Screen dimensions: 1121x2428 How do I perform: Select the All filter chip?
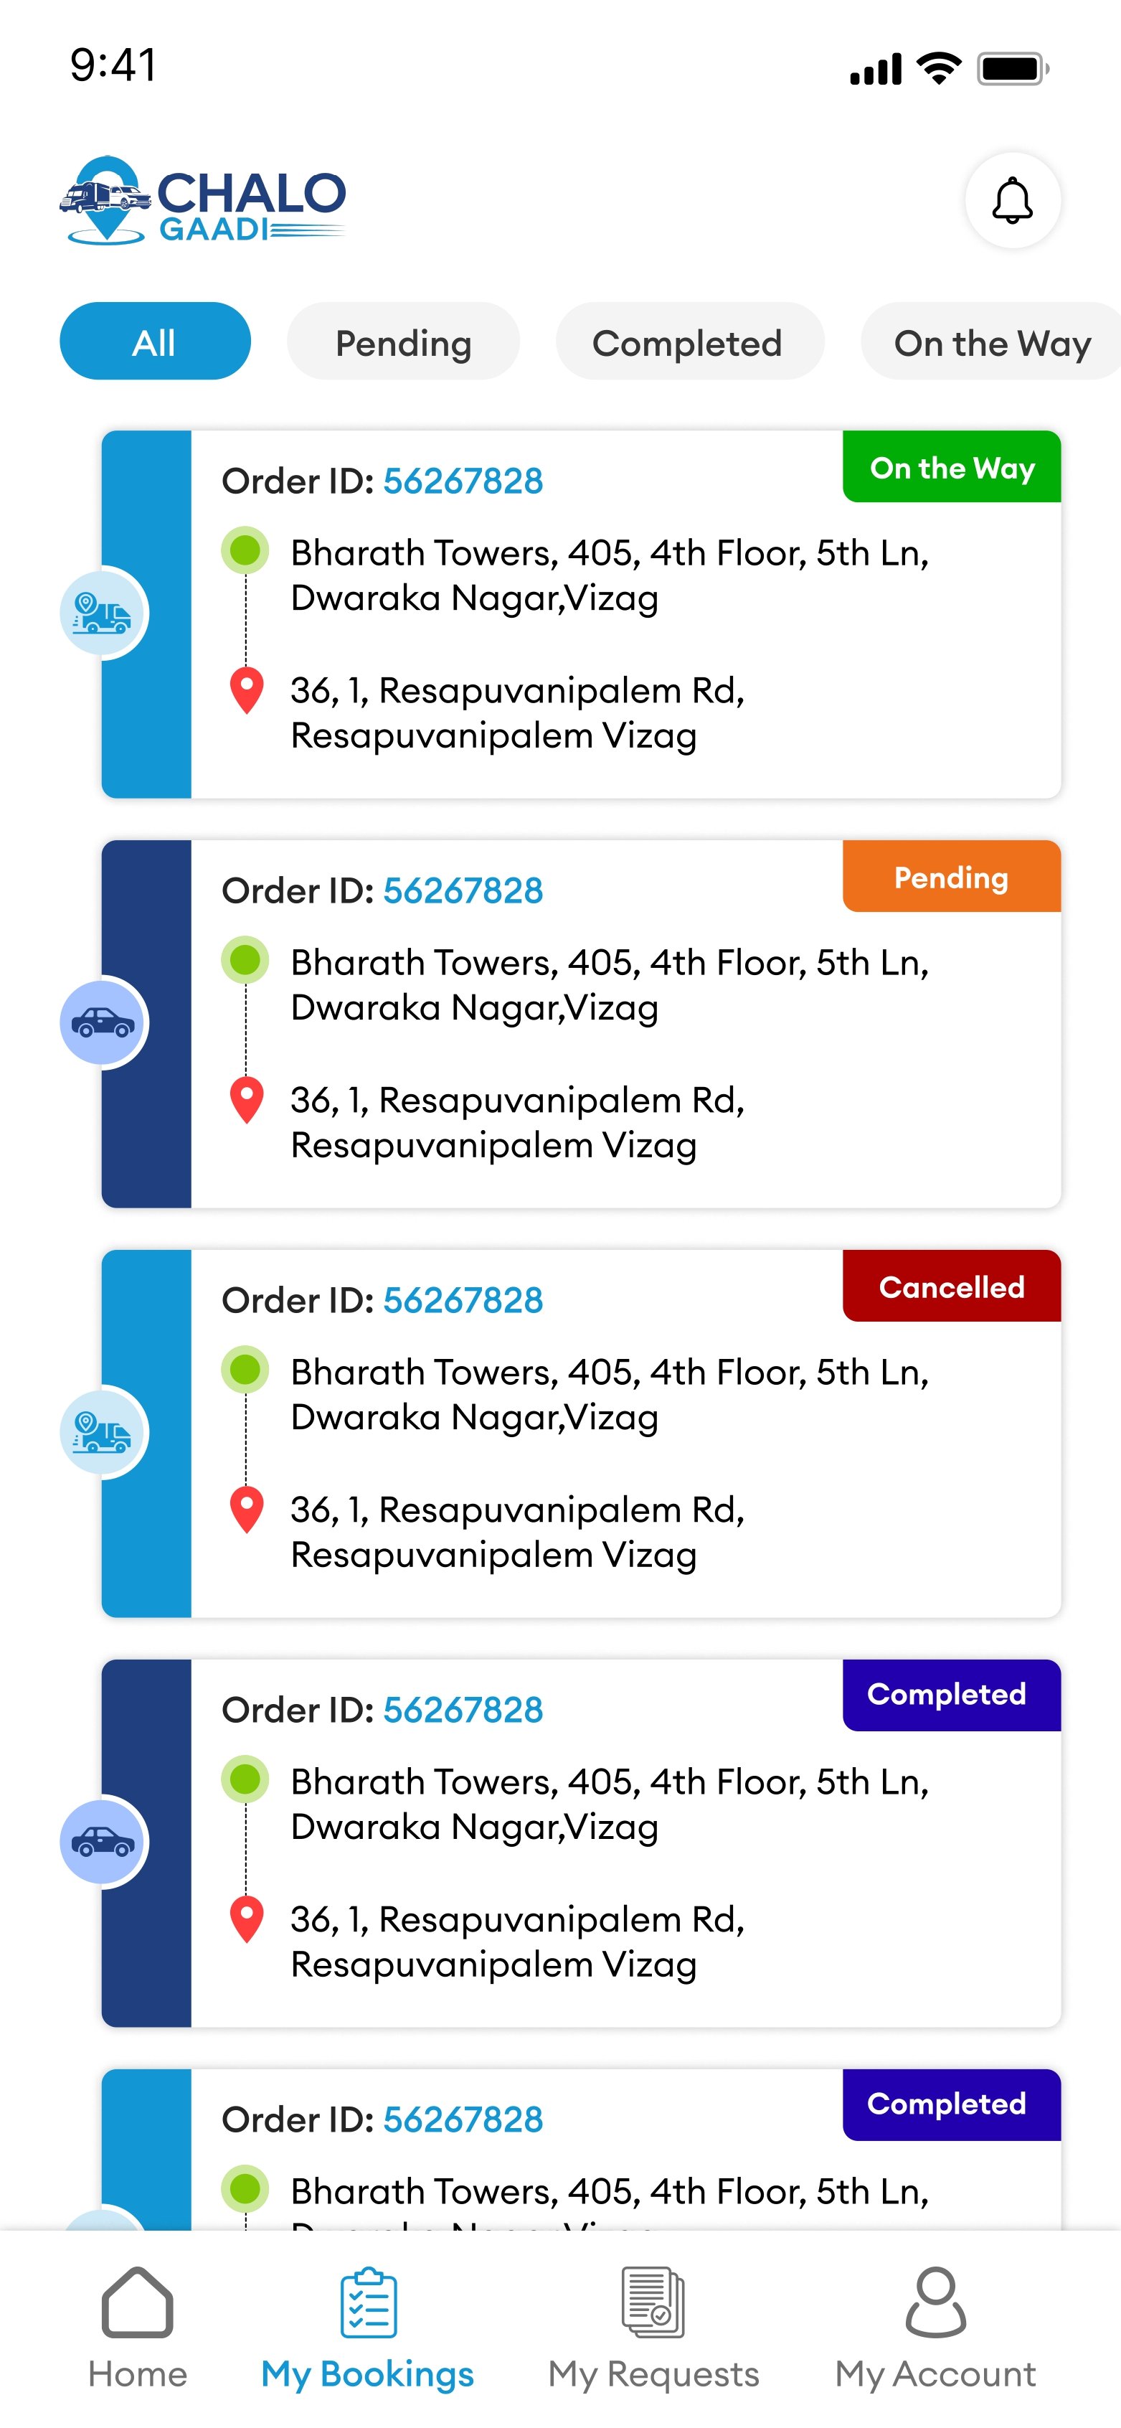[x=154, y=342]
